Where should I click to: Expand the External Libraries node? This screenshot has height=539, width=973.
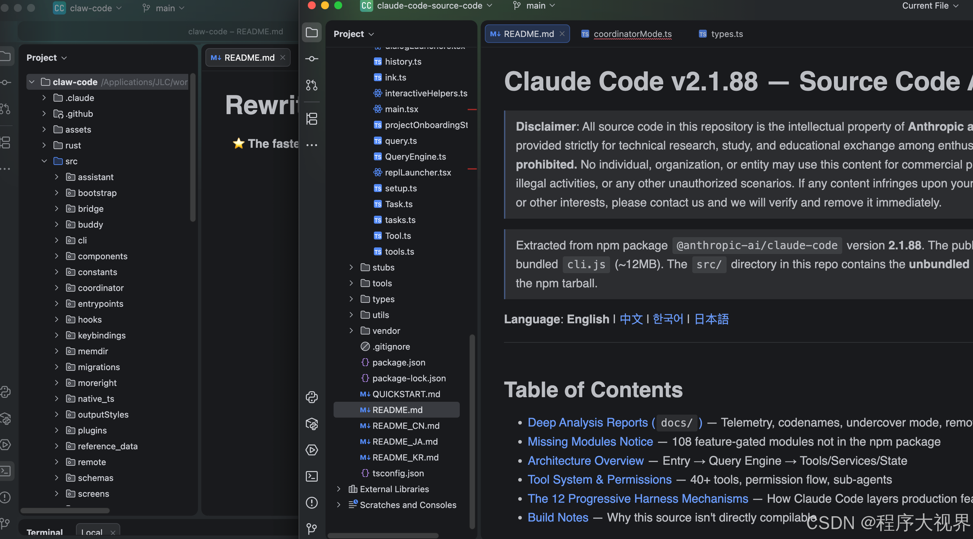(339, 489)
